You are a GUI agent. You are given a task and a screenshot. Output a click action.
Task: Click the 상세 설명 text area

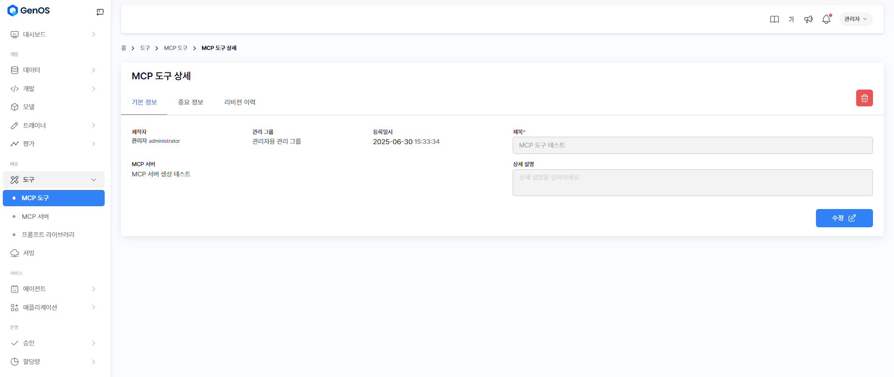coord(692,182)
